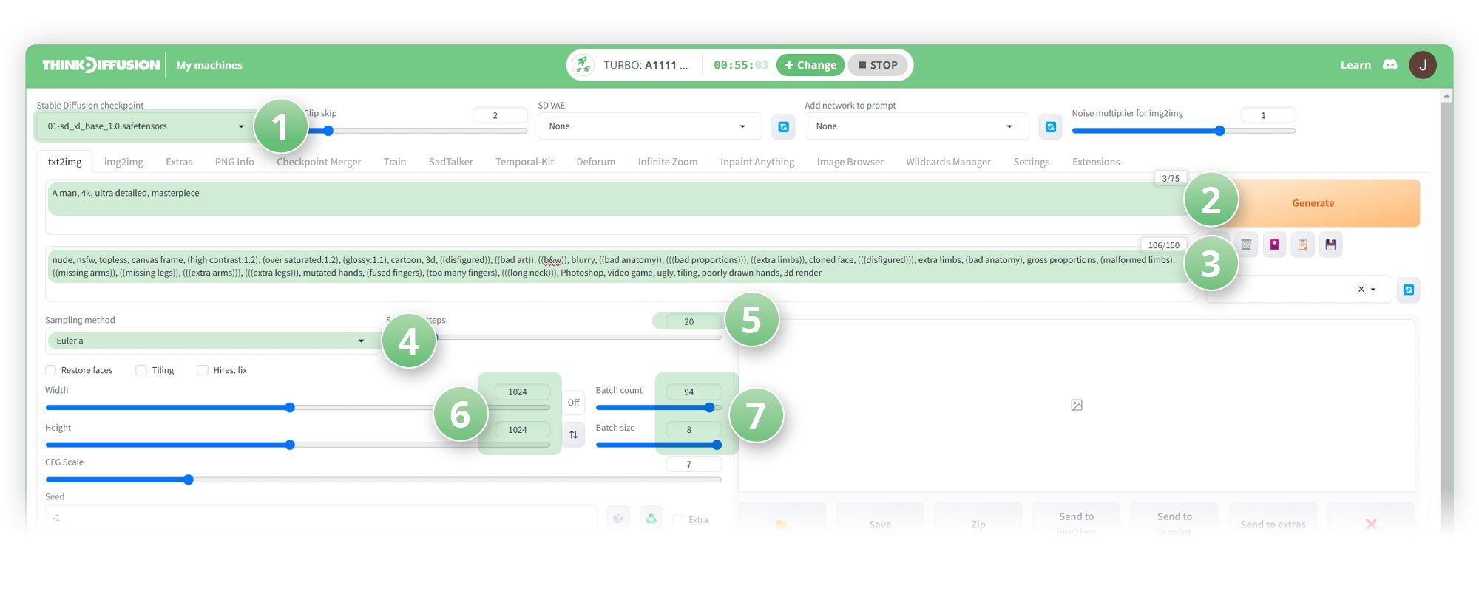Click the ThinkDiffusion logo
Viewport: 1479px width, 591px height.
[101, 65]
